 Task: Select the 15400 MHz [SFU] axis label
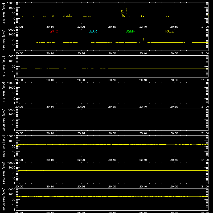click(x=3, y=199)
